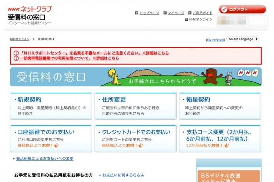Open the NHKサポートセンター suspicious mail warning link
The width and height of the screenshot is (274, 182).
click(x=94, y=53)
